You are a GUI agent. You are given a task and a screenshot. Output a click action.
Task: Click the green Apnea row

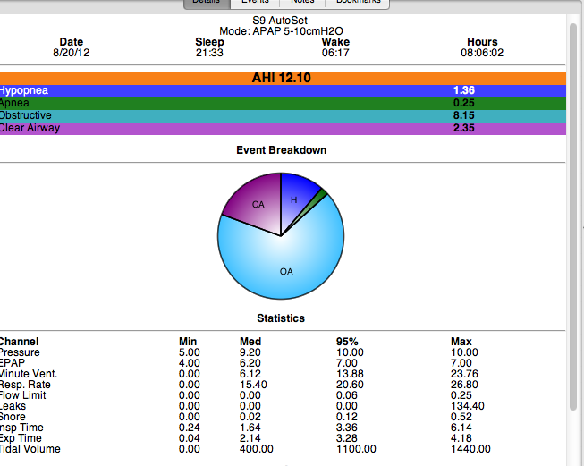coord(282,103)
